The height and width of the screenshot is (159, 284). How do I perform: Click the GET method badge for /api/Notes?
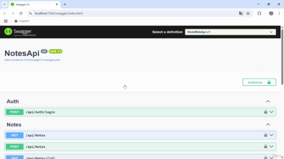click(x=15, y=135)
